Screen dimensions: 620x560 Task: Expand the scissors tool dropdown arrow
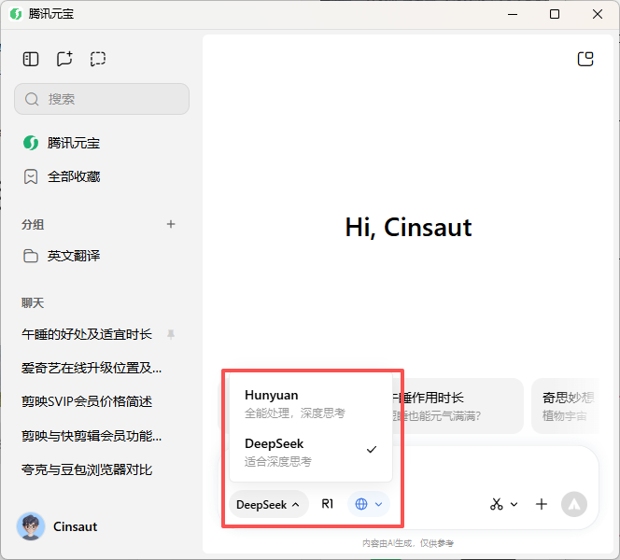(514, 504)
